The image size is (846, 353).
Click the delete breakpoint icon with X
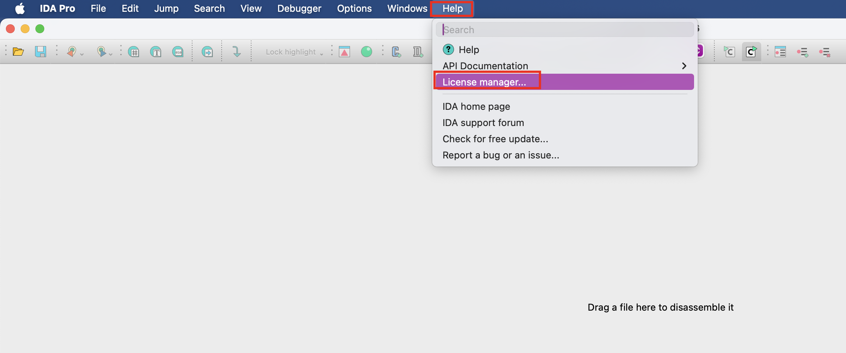click(825, 52)
